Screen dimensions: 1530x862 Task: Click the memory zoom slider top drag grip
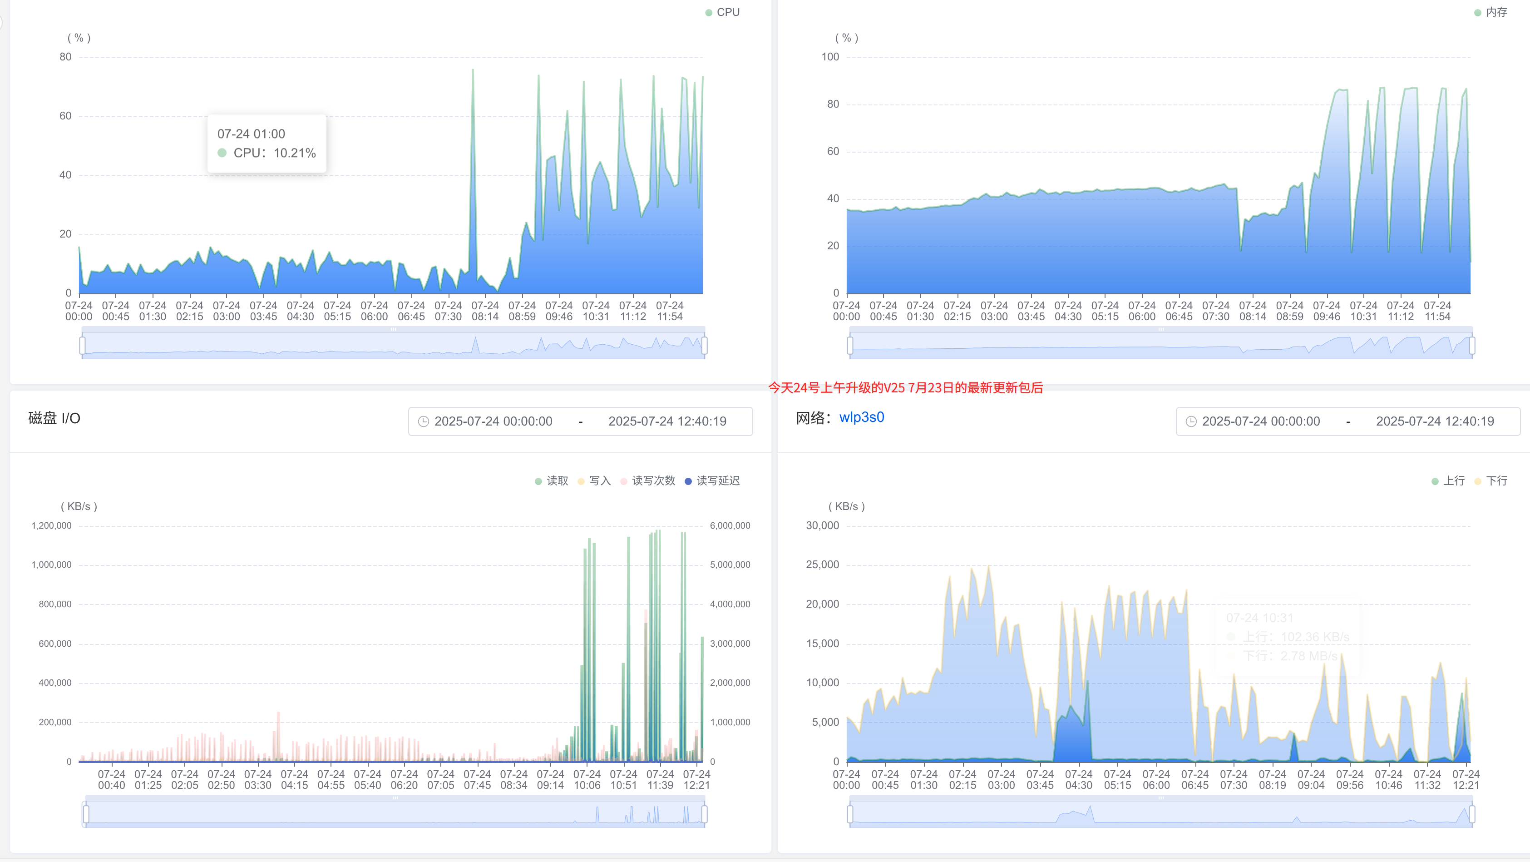pos(1160,329)
